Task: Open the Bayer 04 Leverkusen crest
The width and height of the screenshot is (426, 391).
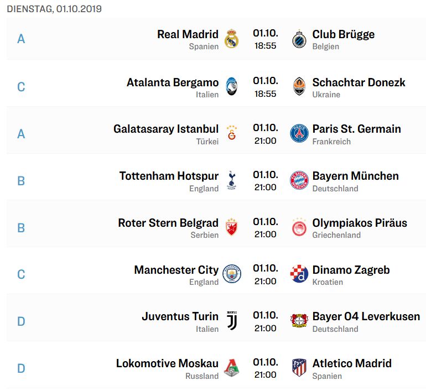Action: (299, 321)
